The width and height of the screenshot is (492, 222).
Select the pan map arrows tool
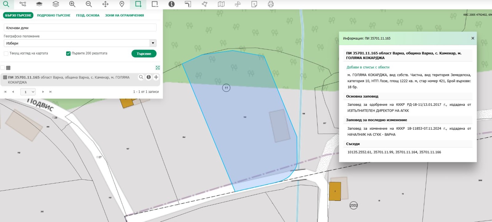tap(105, 4)
